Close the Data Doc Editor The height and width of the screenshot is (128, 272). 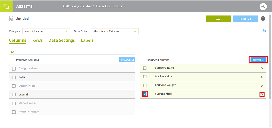pyautogui.click(x=263, y=18)
